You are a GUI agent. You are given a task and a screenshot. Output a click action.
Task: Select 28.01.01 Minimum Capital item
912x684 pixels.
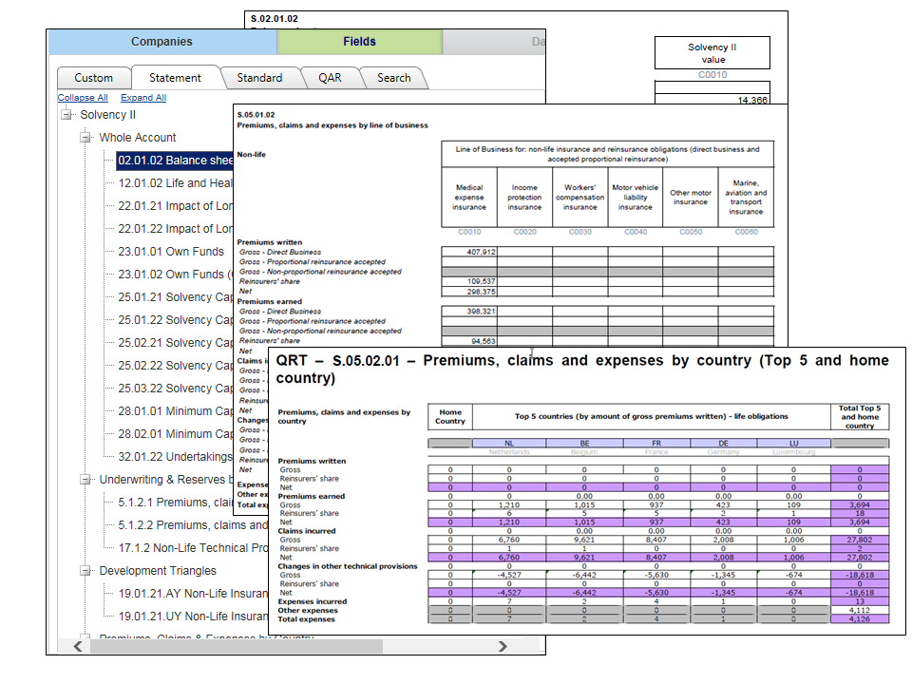175,411
